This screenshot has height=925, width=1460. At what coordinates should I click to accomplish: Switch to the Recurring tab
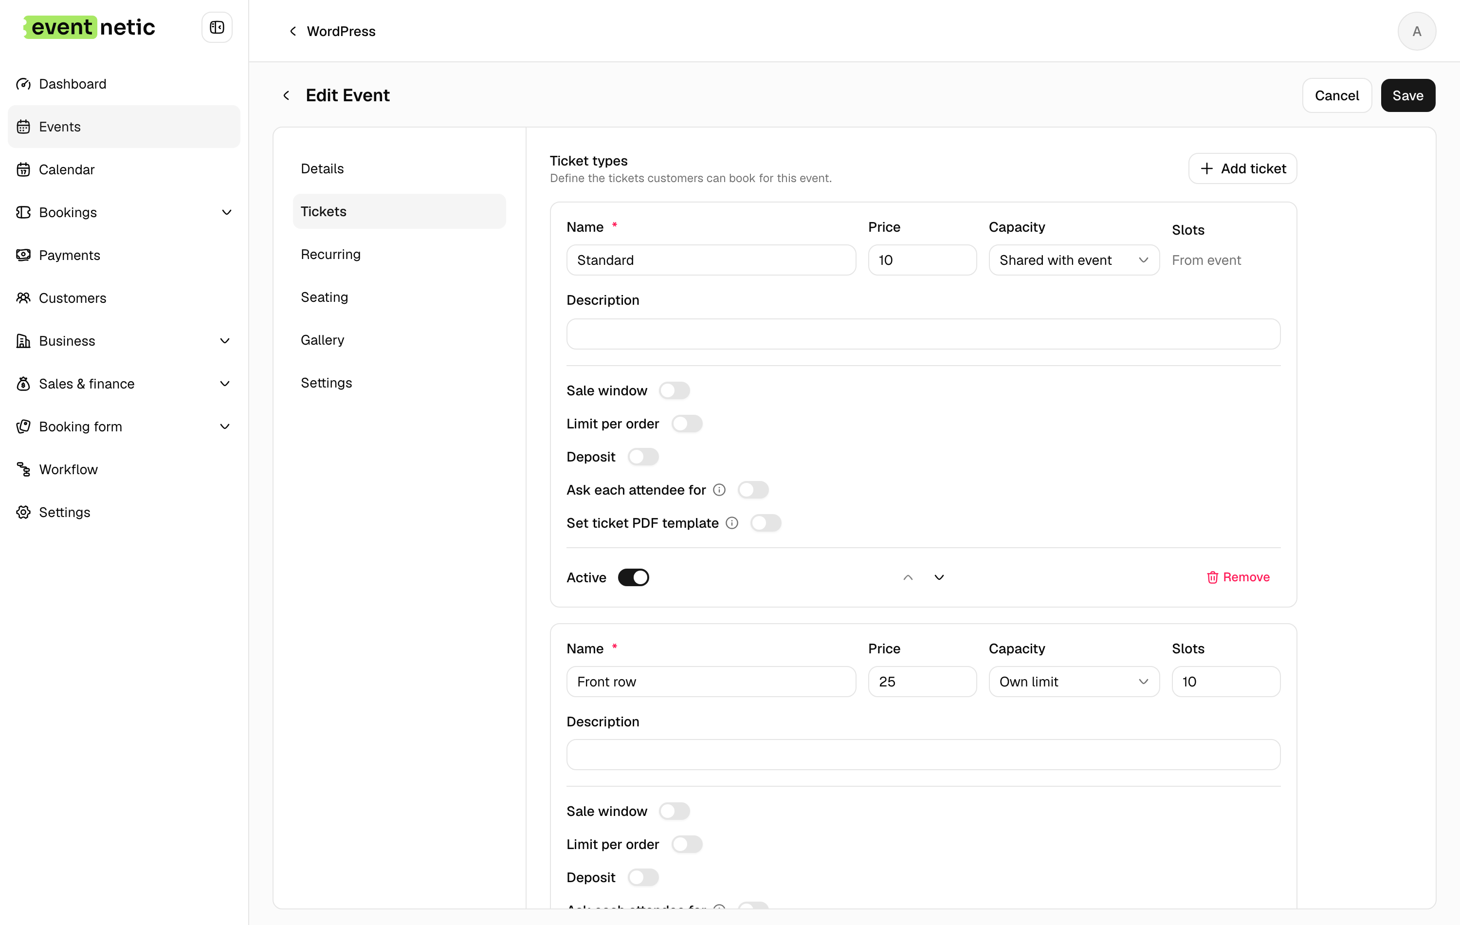coord(399,254)
